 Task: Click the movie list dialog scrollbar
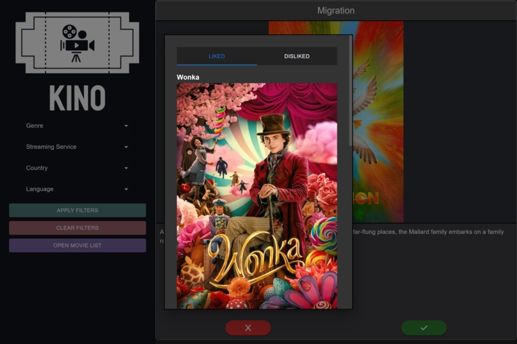pyautogui.click(x=350, y=91)
